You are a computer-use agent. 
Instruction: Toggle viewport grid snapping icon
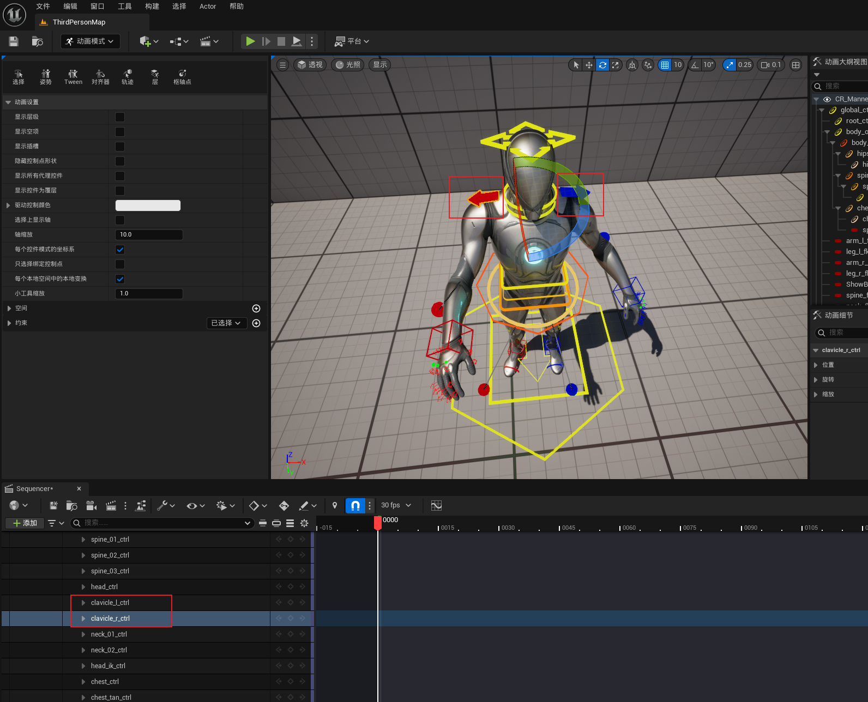[665, 65]
